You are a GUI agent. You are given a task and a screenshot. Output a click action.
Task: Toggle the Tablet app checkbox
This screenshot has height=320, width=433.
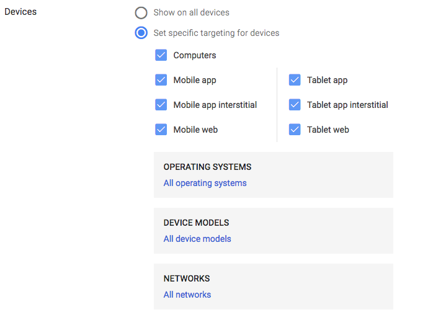tap(295, 80)
